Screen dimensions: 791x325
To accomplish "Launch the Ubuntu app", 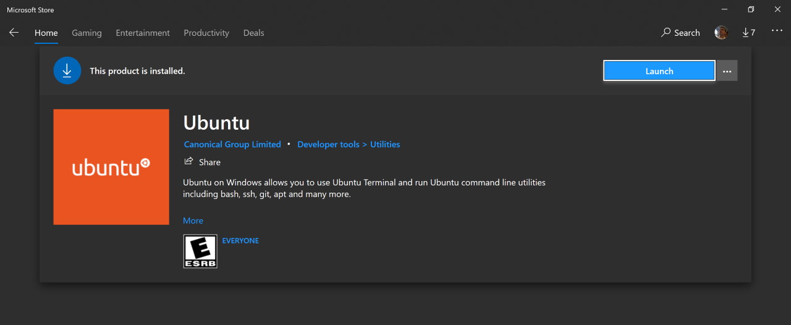I will pos(659,71).
